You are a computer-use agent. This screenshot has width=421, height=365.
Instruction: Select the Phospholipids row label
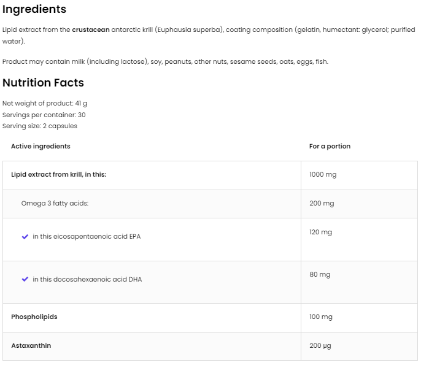coord(34,317)
